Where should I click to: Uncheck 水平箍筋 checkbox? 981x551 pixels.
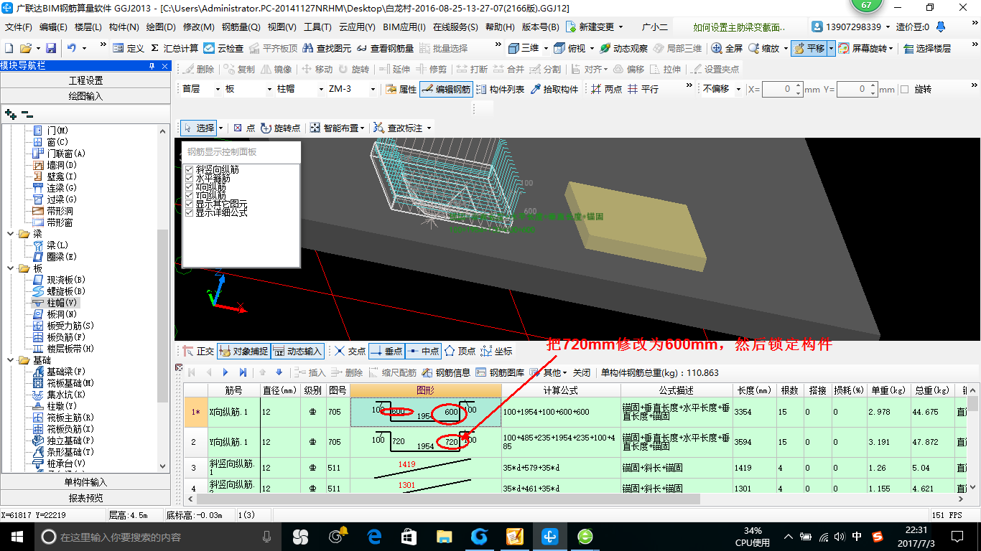[x=190, y=179]
